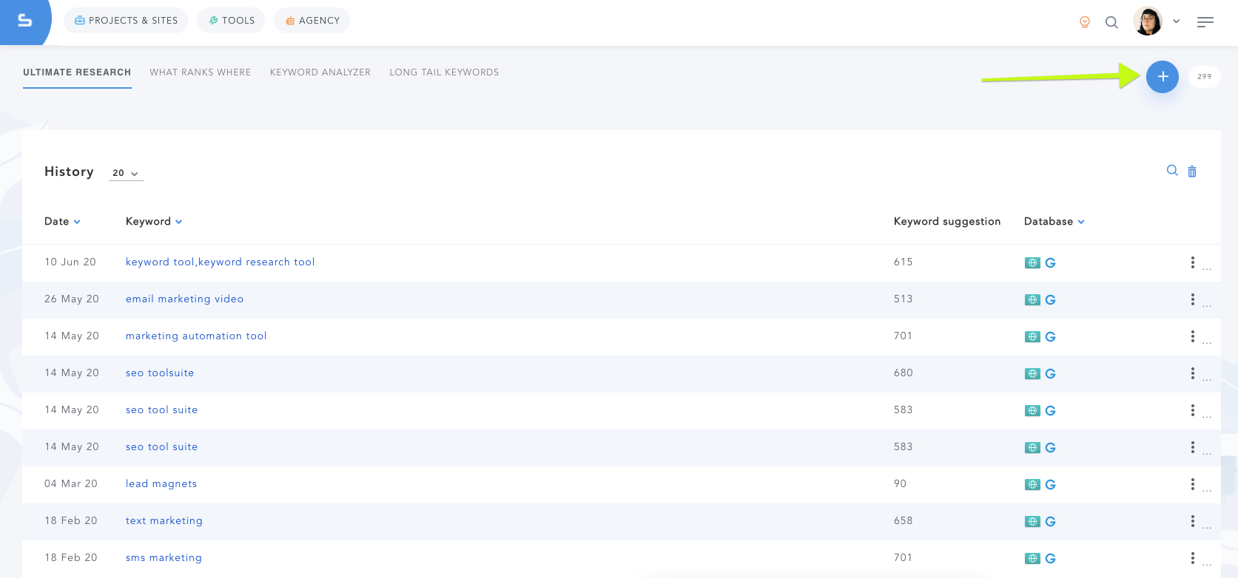Open three-dot menu for email marketing video row
Image resolution: width=1238 pixels, height=578 pixels.
click(x=1192, y=299)
